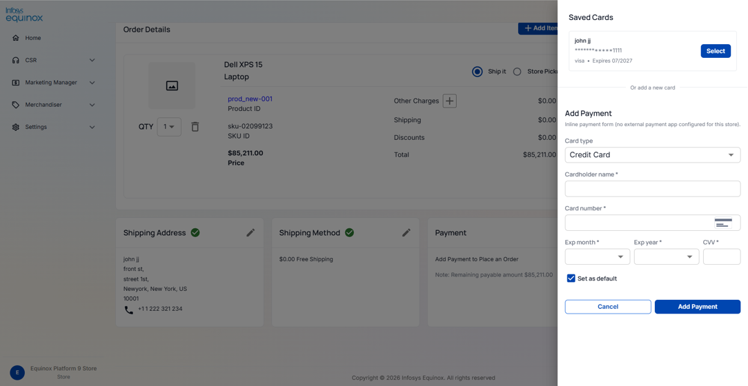Click the Cancel button
The width and height of the screenshot is (748, 386).
[x=608, y=307]
